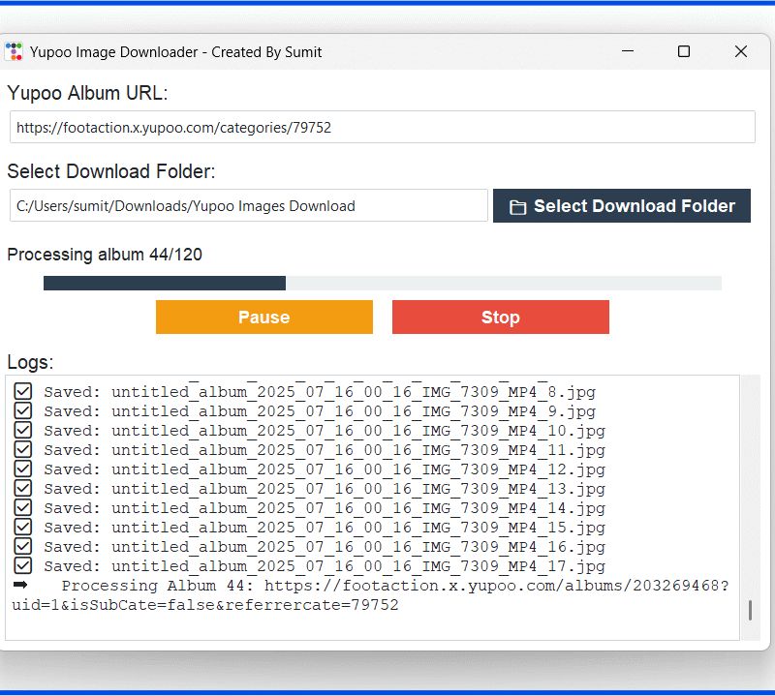Image resolution: width=775 pixels, height=696 pixels.
Task: Toggle the checkbox for IMG_7309_MP4_13.jpg entry
Action: 23,489
